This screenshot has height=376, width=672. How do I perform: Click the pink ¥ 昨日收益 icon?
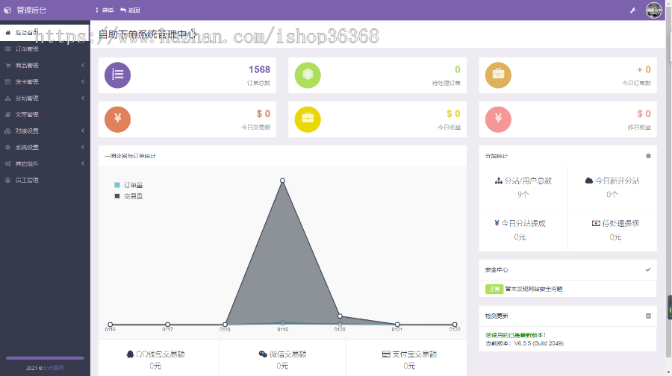pyautogui.click(x=498, y=119)
